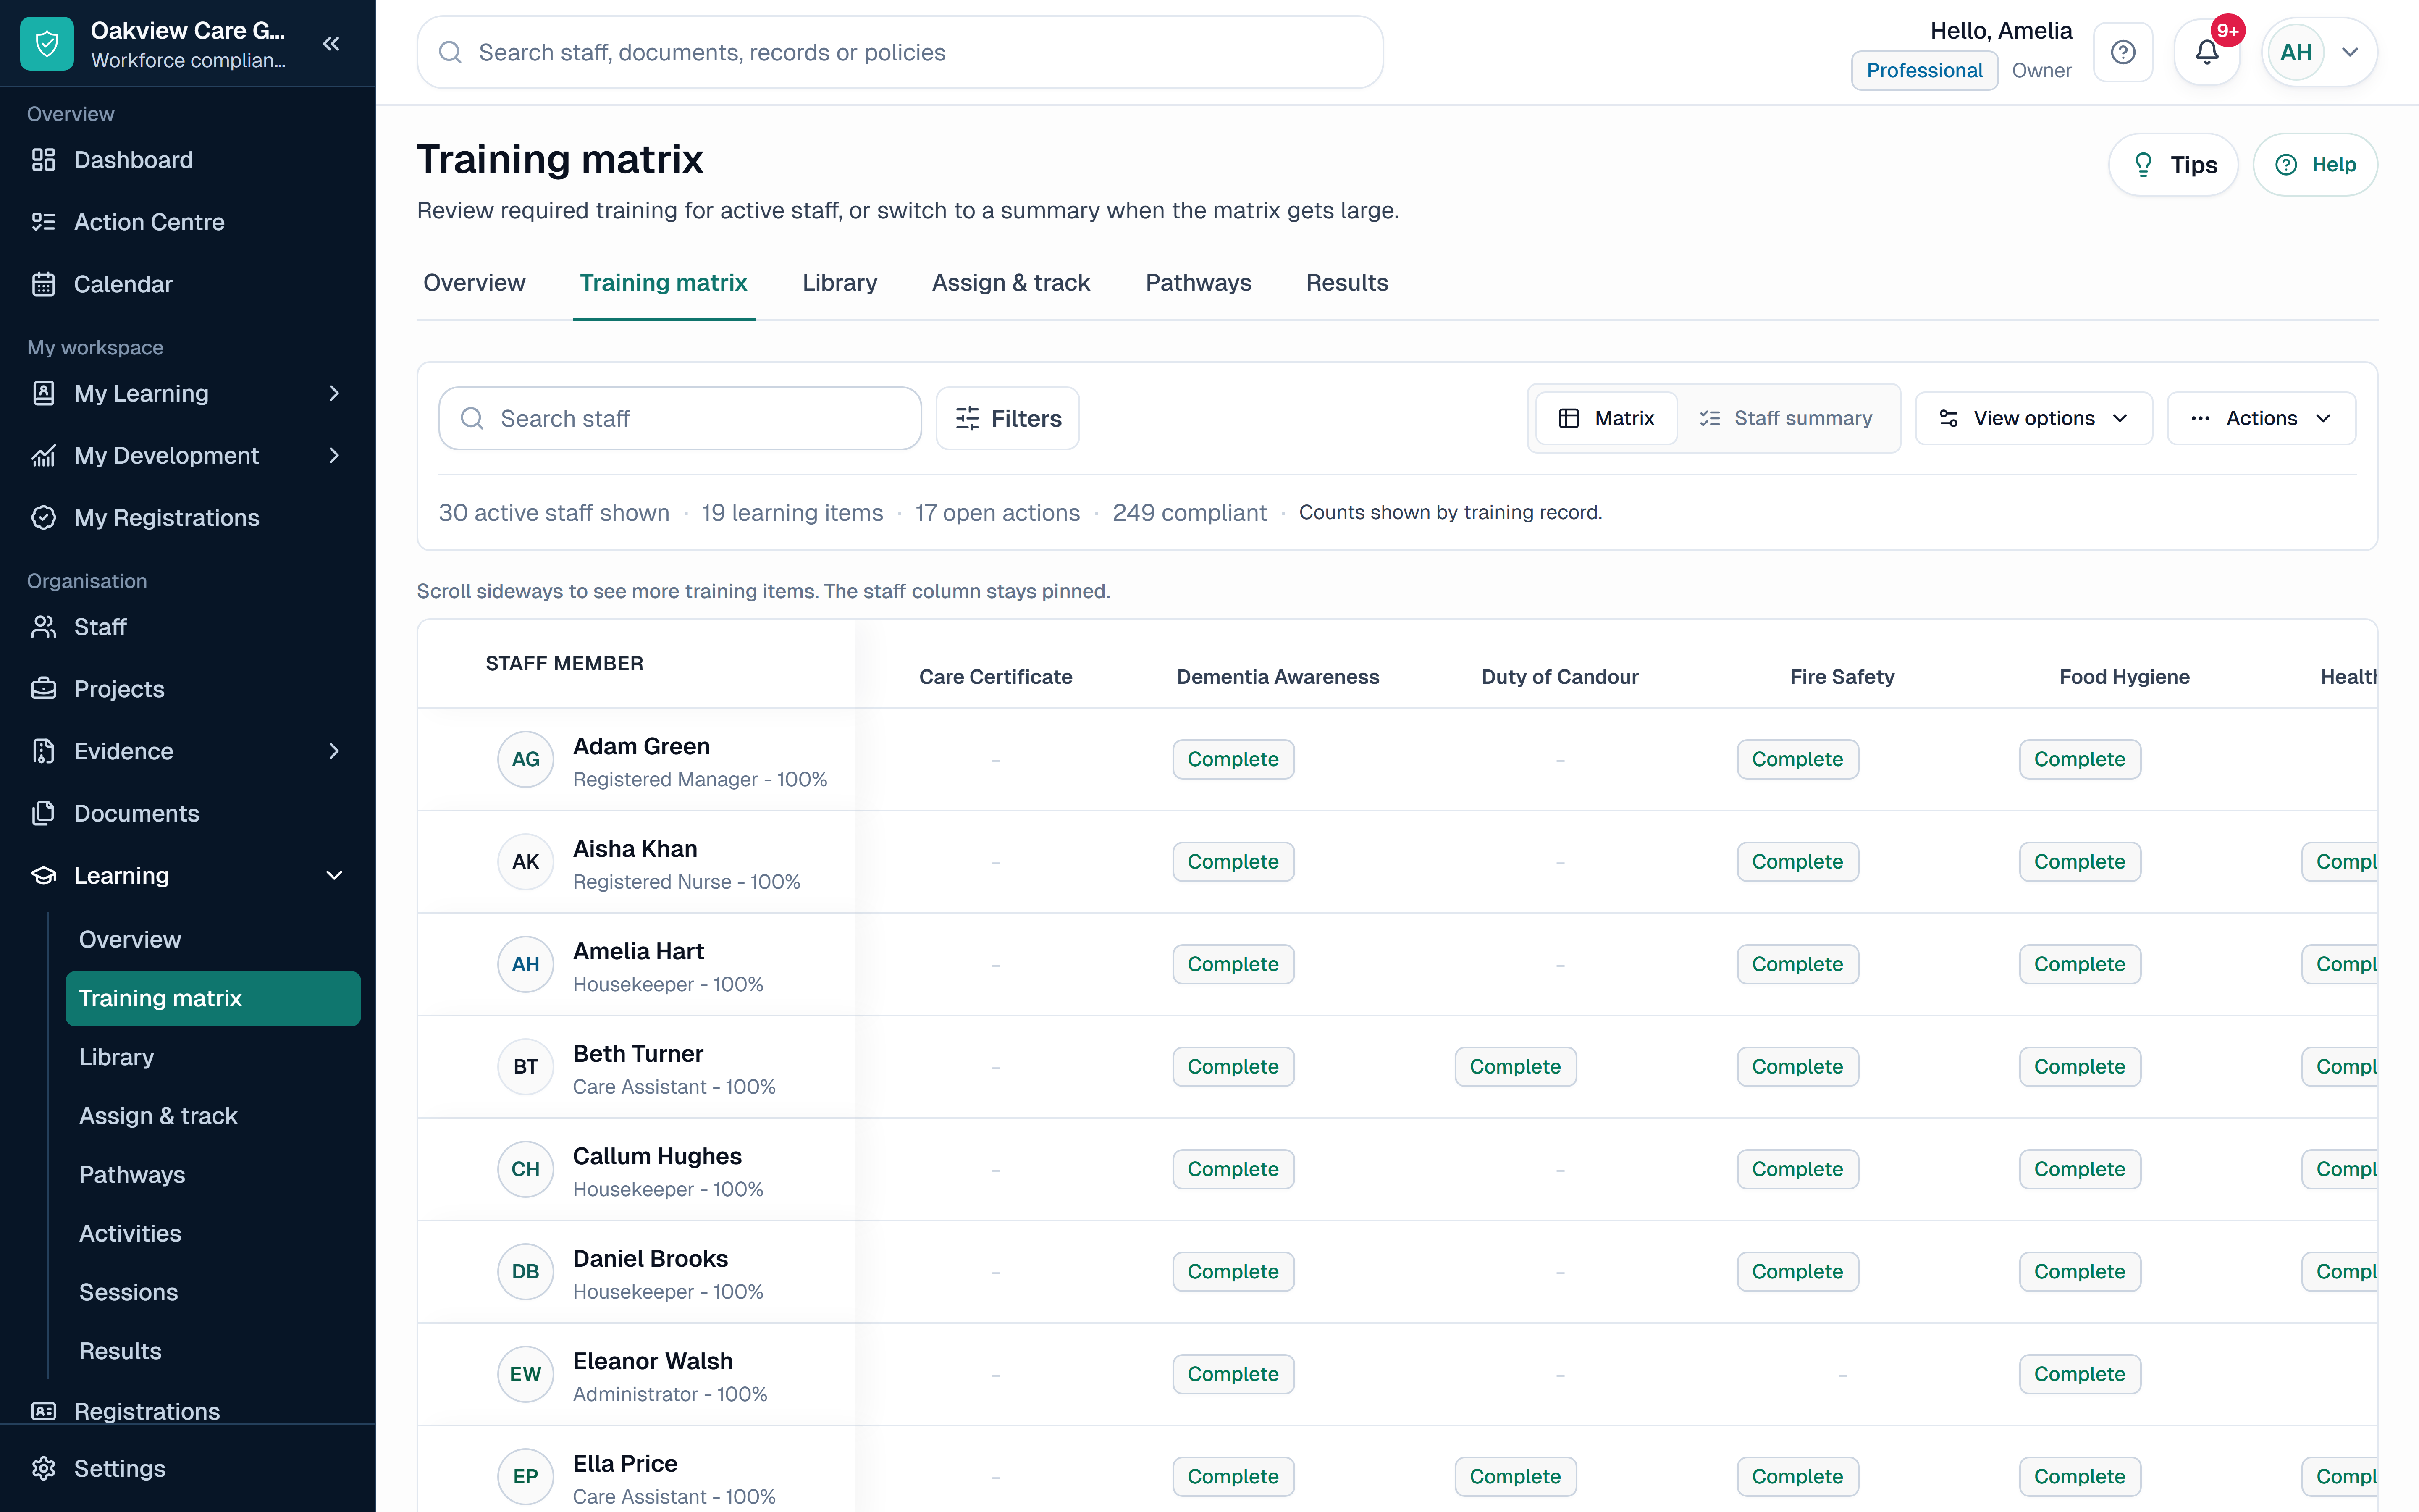The image size is (2419, 1512).
Task: Click the AH user avatar in header
Action: pyautogui.click(x=2296, y=52)
